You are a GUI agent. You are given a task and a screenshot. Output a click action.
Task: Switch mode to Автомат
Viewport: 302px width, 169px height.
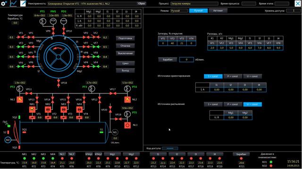218,11
